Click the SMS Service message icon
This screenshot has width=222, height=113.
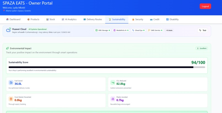pos(149,30)
